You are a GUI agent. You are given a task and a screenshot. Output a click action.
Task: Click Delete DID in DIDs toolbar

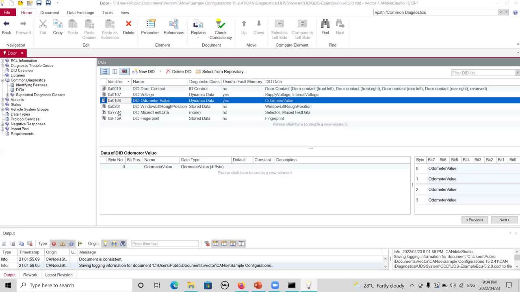[x=178, y=71]
